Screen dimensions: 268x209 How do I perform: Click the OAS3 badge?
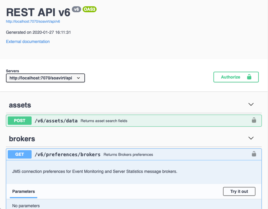(x=89, y=9)
